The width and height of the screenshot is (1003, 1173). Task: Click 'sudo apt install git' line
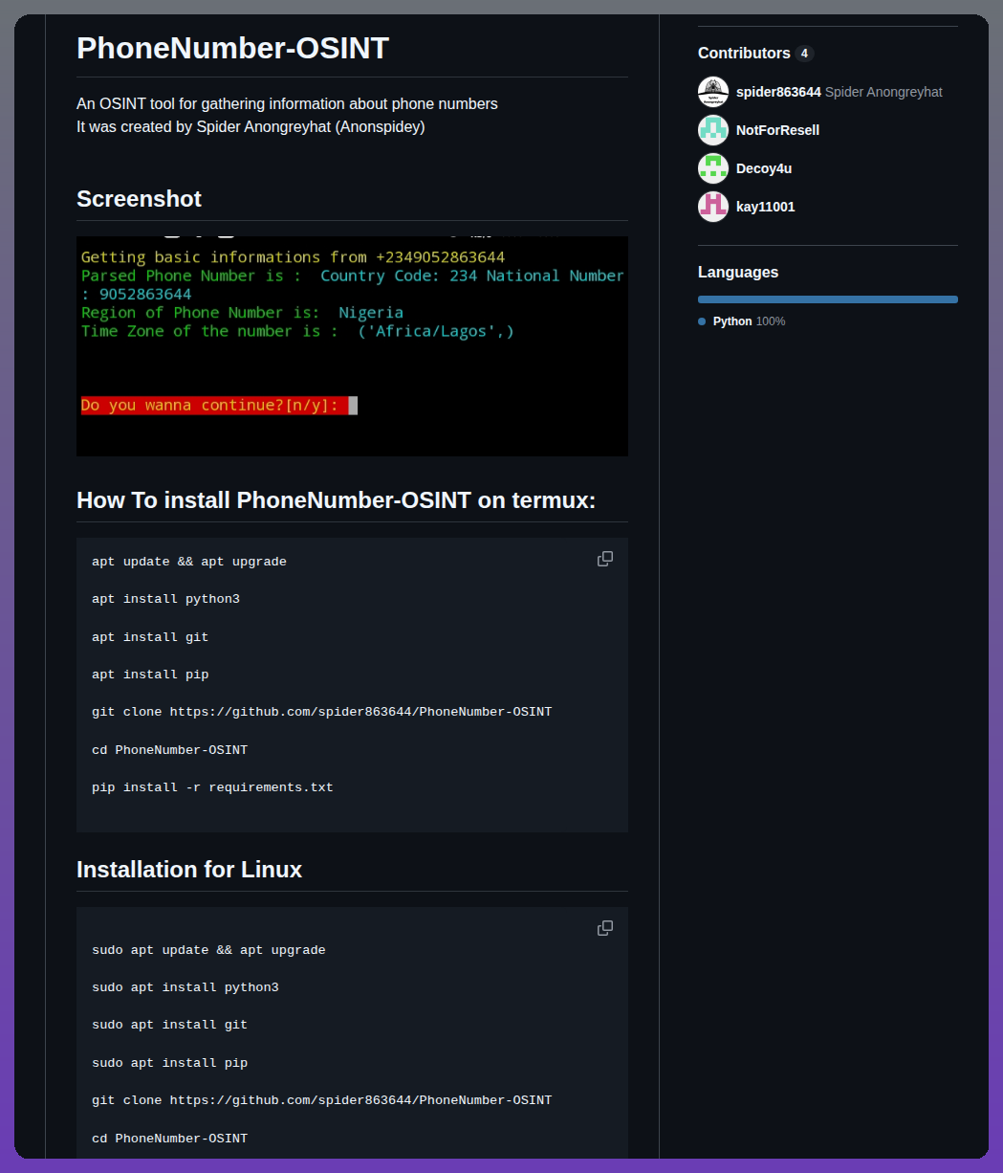pos(169,1025)
